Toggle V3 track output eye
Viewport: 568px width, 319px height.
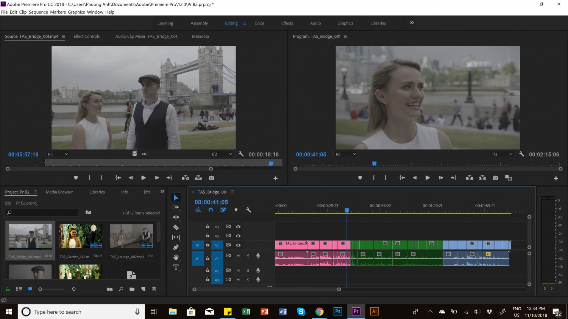(x=238, y=226)
